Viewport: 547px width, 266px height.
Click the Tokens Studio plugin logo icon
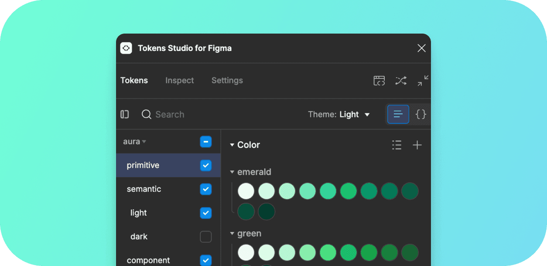(126, 48)
